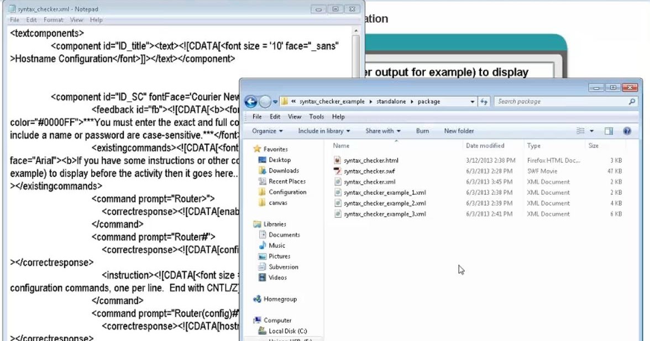Open the Notepad Help menu

click(x=96, y=20)
